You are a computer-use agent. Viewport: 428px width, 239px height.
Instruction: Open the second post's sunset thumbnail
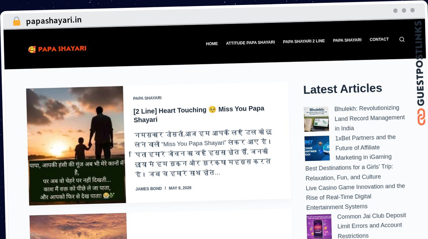tap(78, 226)
